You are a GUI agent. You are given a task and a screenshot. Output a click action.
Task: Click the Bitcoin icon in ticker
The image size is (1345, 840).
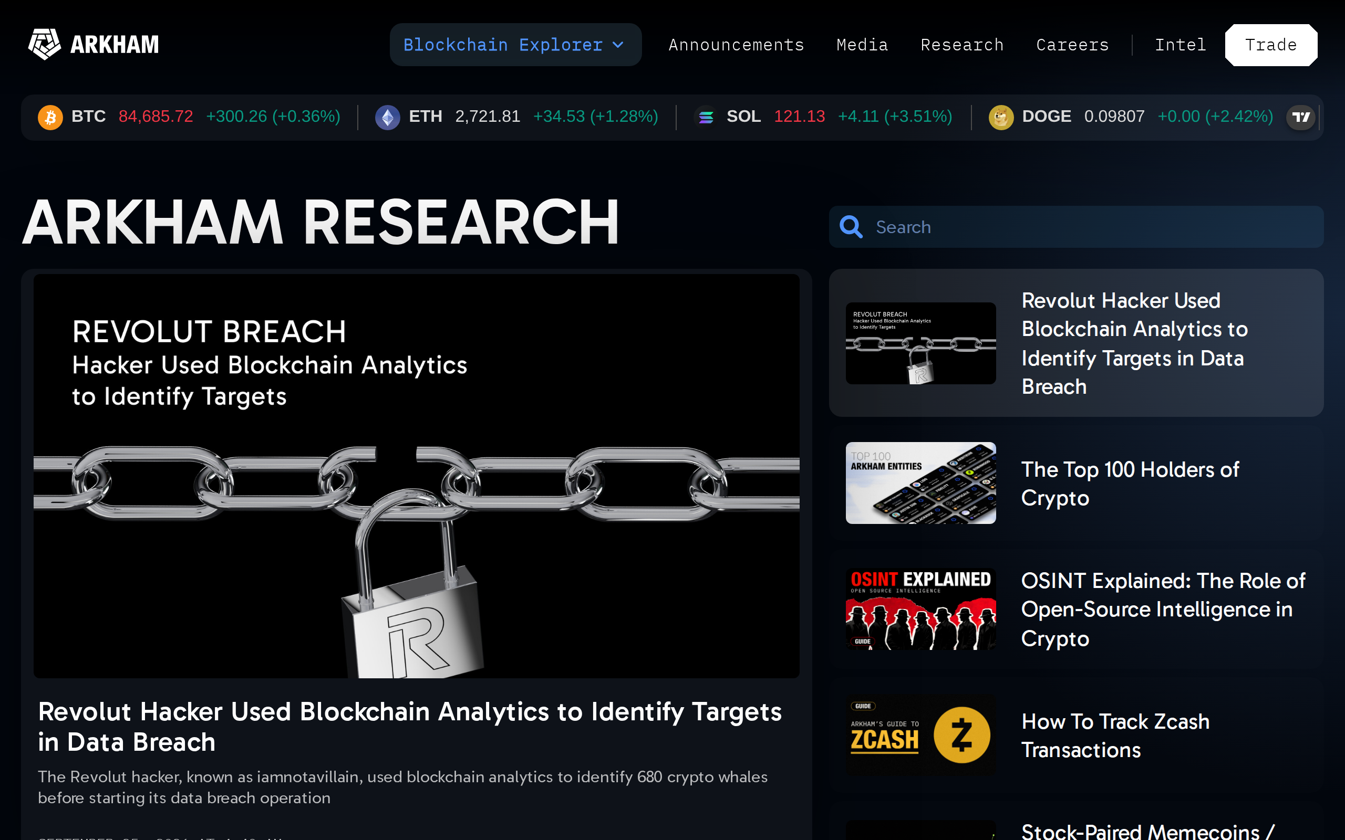pos(50,117)
